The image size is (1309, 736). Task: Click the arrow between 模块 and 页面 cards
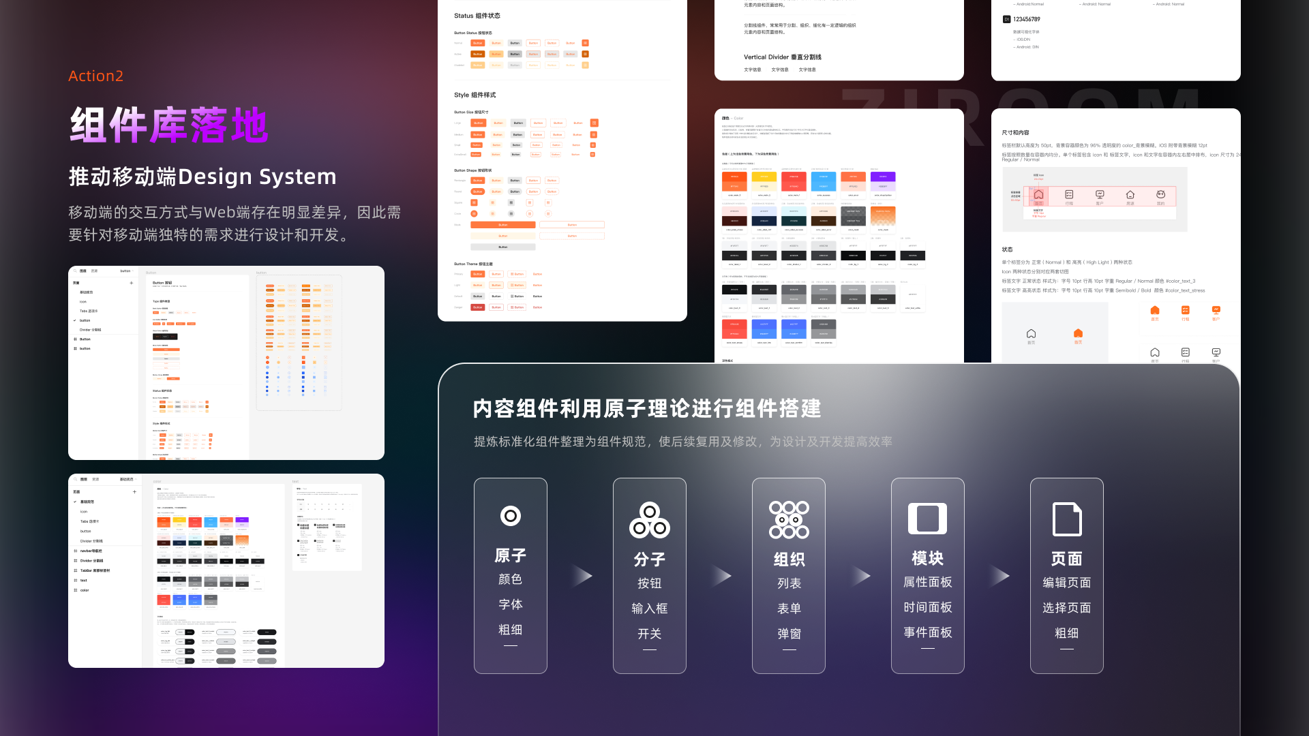point(999,576)
